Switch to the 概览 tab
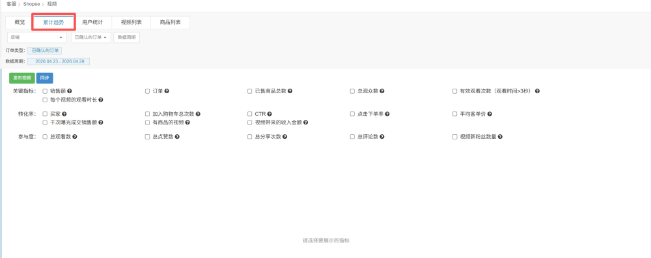 [20, 22]
